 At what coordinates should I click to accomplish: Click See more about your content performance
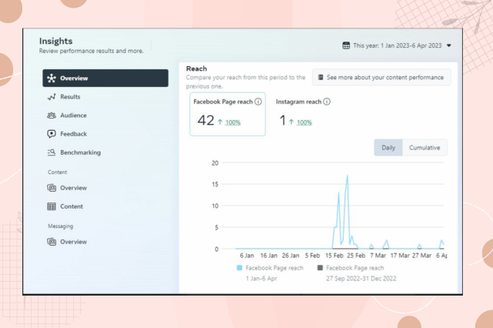click(381, 77)
